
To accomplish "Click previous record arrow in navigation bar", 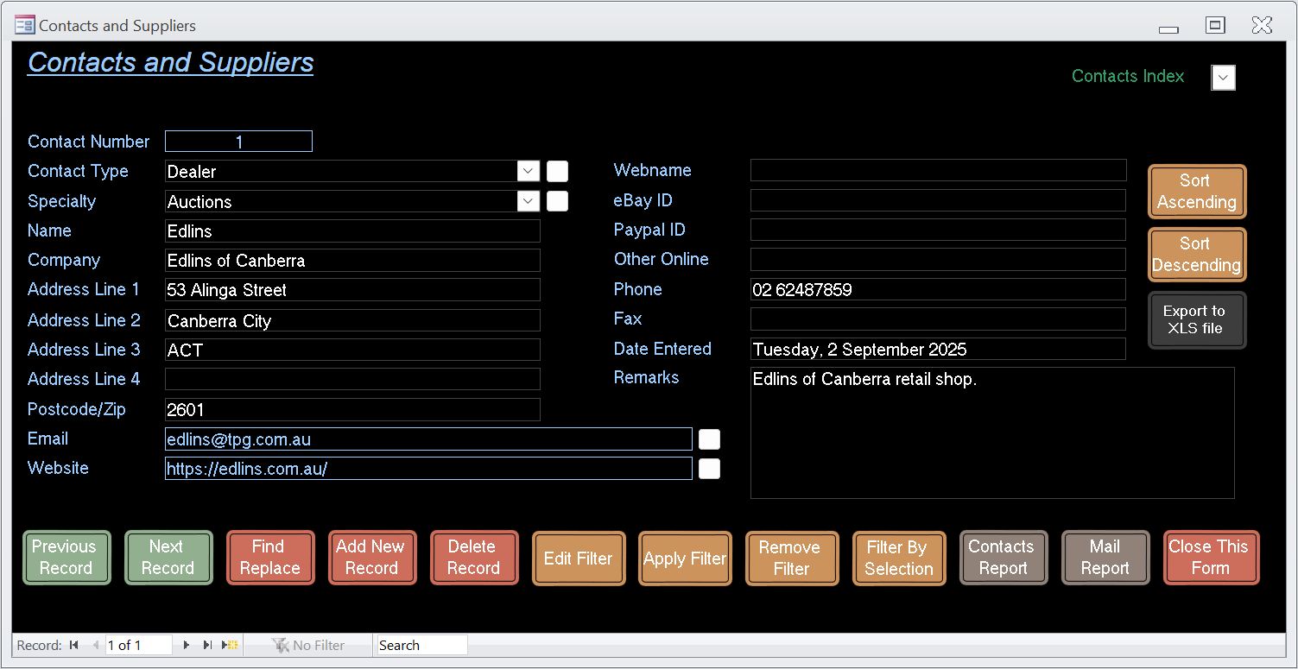I will [x=95, y=645].
